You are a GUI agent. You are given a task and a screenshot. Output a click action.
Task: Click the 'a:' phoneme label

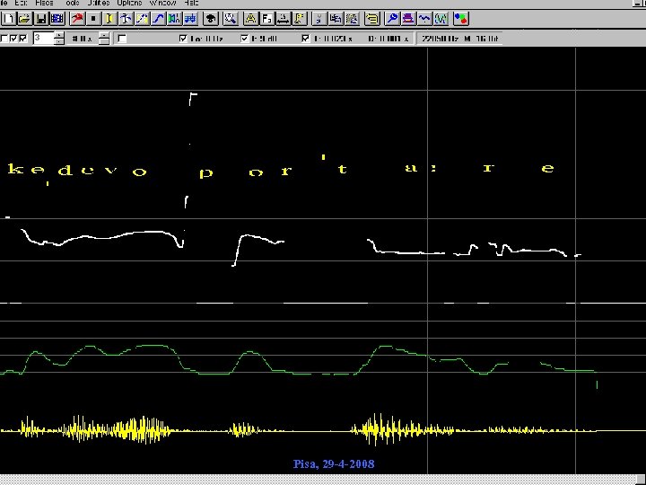pyautogui.click(x=420, y=168)
